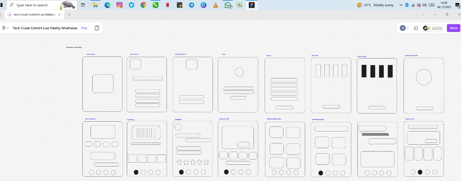The width and height of the screenshot is (461, 181).
Task: Select the Wellness Health Options frame label
Action: pyautogui.click(x=274, y=119)
